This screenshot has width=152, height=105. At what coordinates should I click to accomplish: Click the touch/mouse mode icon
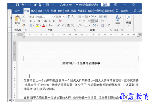pyautogui.click(x=40, y=5)
